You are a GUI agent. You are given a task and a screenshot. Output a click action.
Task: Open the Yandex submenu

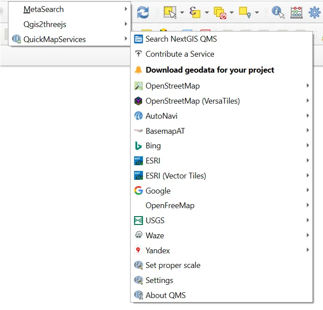[222, 250]
